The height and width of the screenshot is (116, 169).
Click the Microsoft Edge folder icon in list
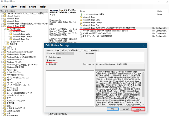[81, 17]
